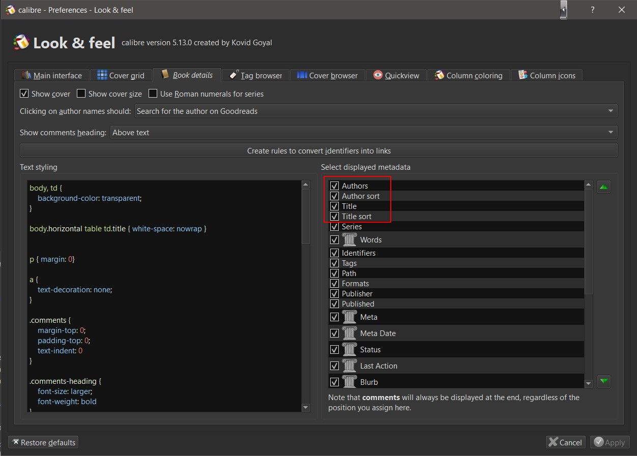Click the help question mark in title bar

pyautogui.click(x=593, y=10)
